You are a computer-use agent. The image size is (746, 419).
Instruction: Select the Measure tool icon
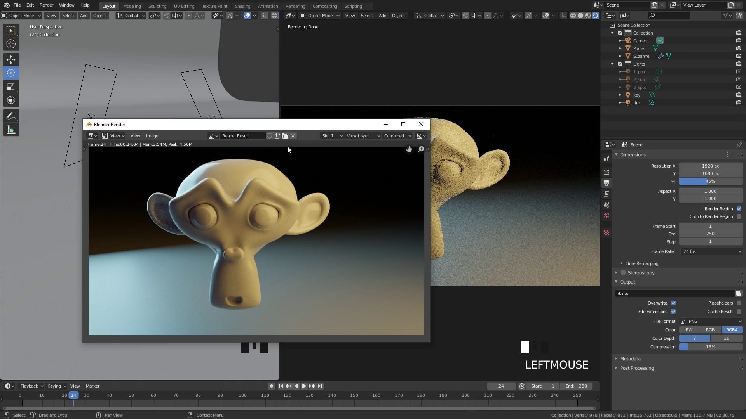tap(11, 130)
